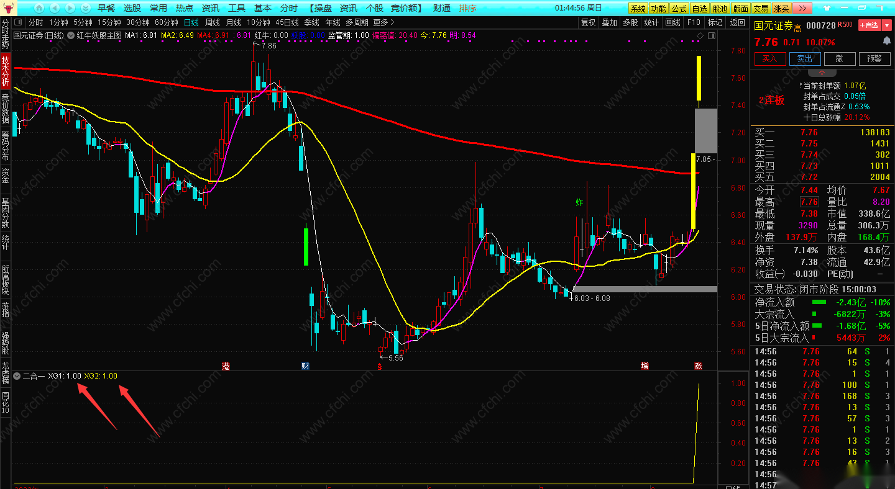The height and width of the screenshot is (489, 895).
Task: Navigate back with left arrow icon
Action: click(54, 8)
